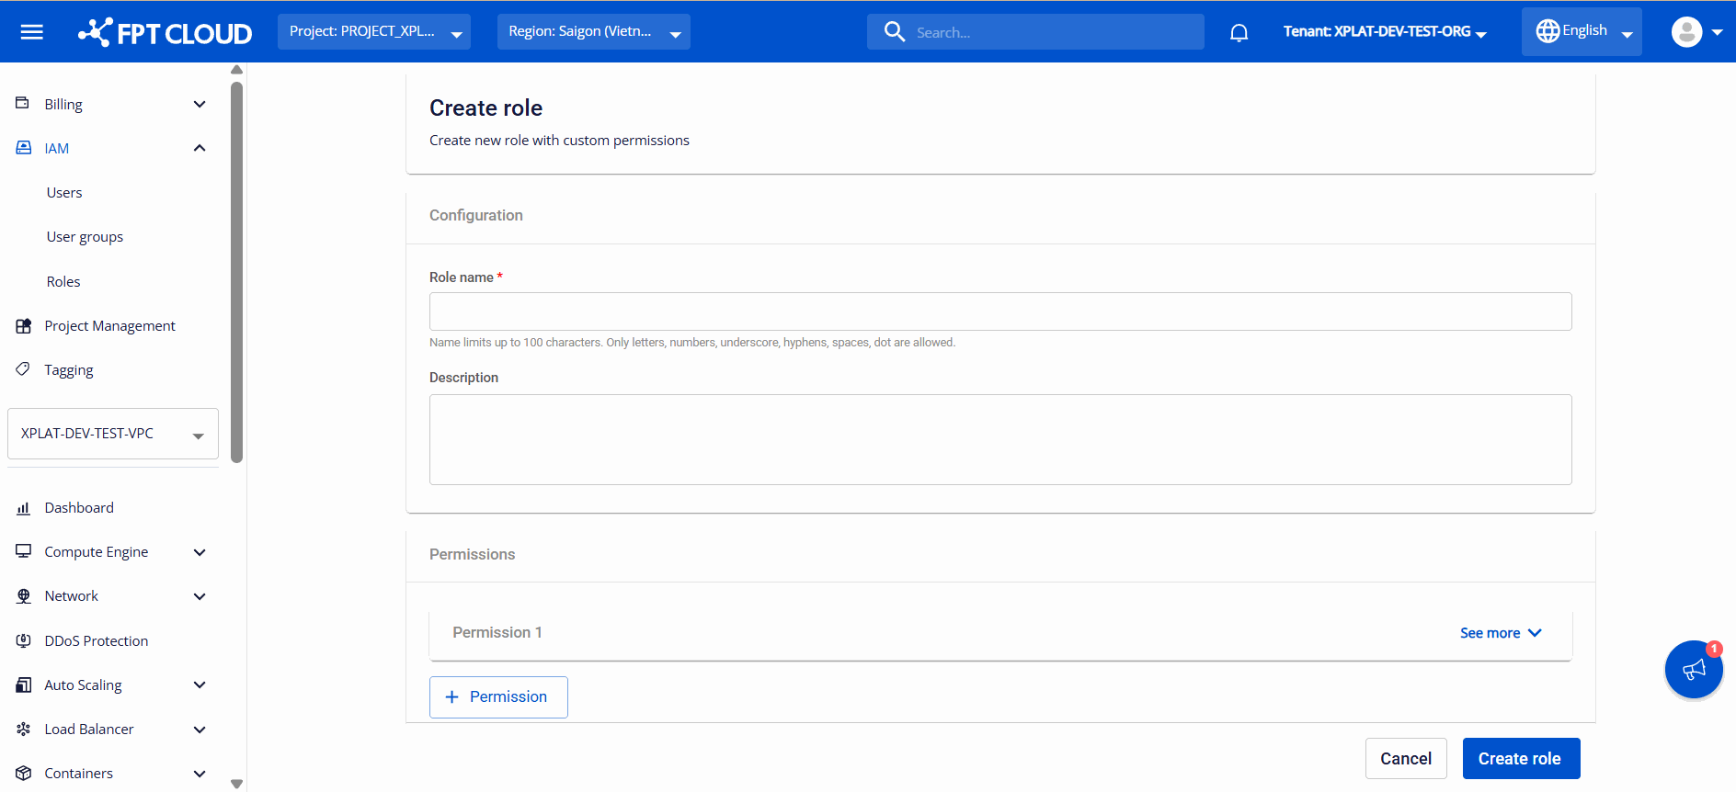Click the Auto Scaling icon

(24, 685)
